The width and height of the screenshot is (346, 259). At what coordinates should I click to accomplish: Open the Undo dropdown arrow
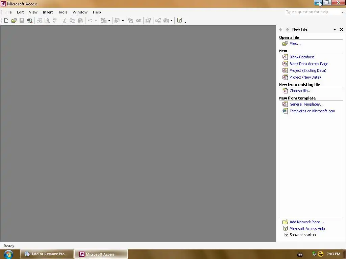96,21
